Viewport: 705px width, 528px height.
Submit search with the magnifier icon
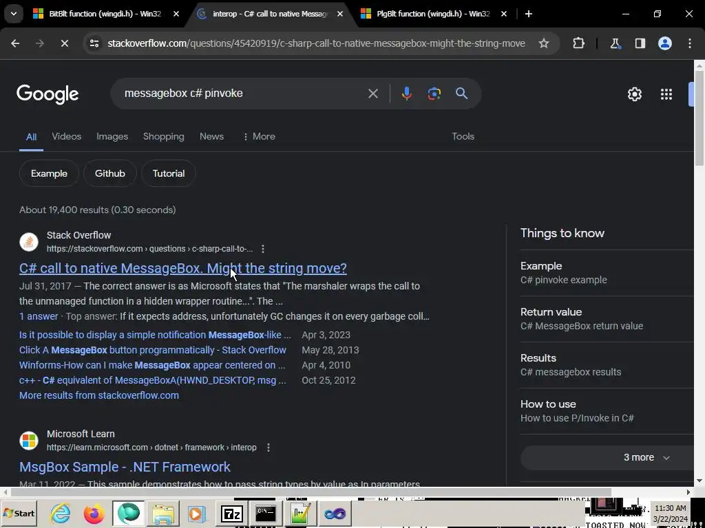(461, 93)
